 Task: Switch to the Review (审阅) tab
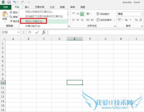(73, 7)
